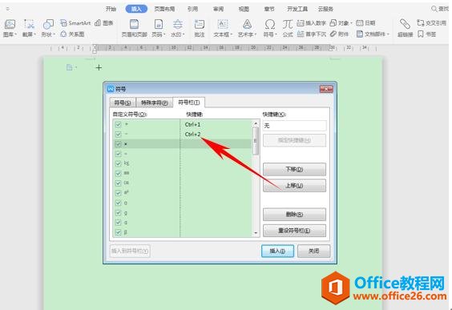Click 插入数字 insert number
Viewport: 452px width, 310px height.
tap(311, 23)
